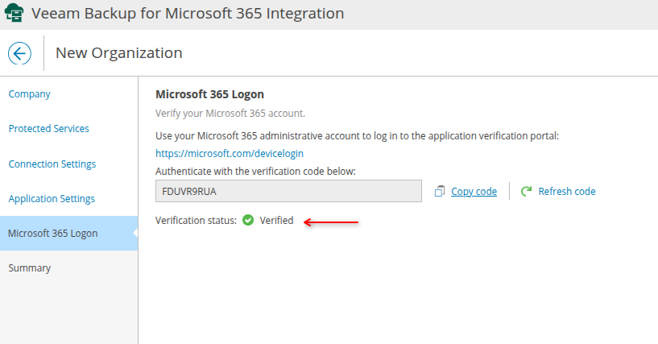
Task: Click the copy icon beside Copy code
Action: point(440,191)
